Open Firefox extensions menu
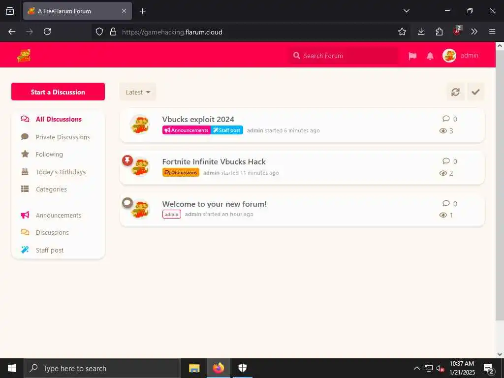504x378 pixels. click(x=439, y=31)
